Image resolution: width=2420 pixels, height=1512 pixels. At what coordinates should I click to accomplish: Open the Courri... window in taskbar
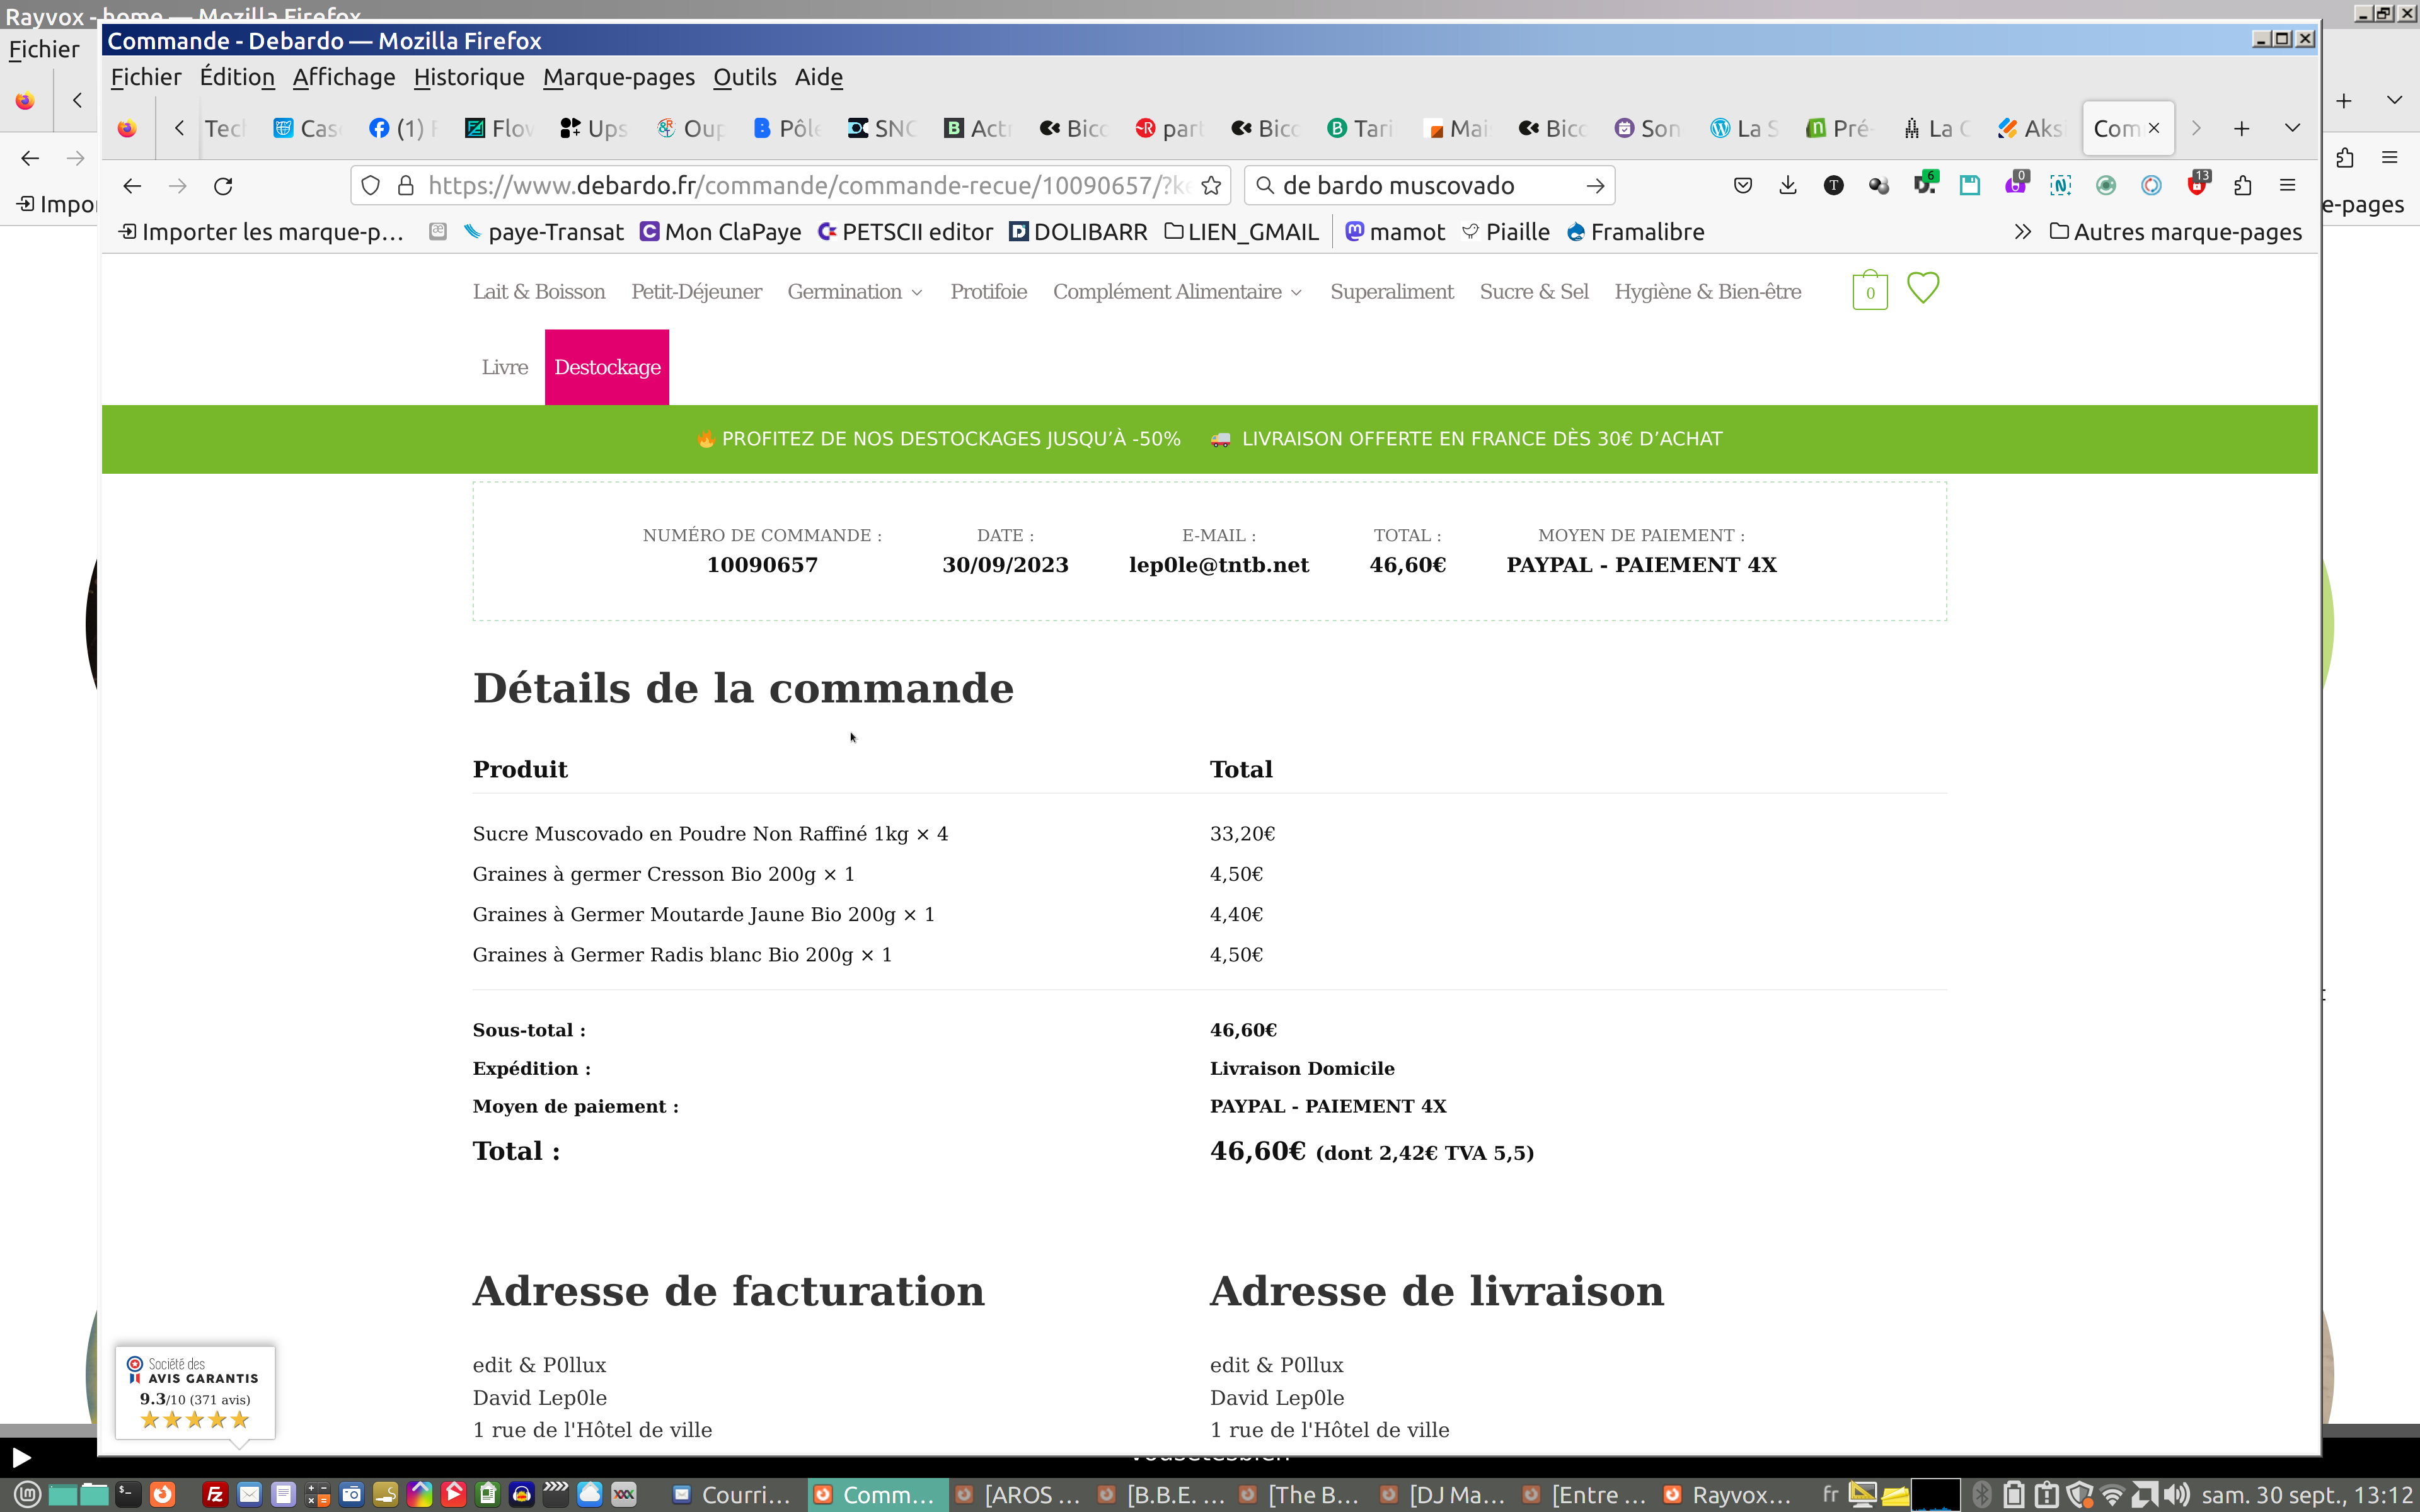click(732, 1494)
